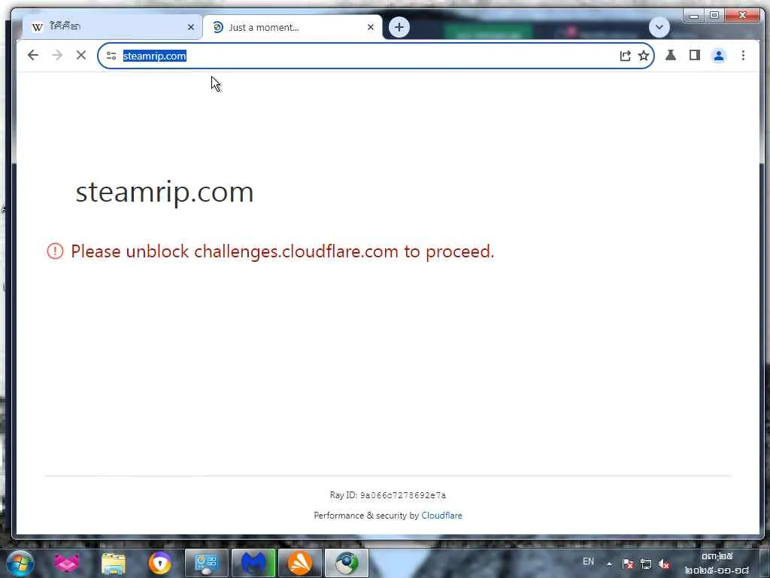Click the steamrip.com page heading

165,192
